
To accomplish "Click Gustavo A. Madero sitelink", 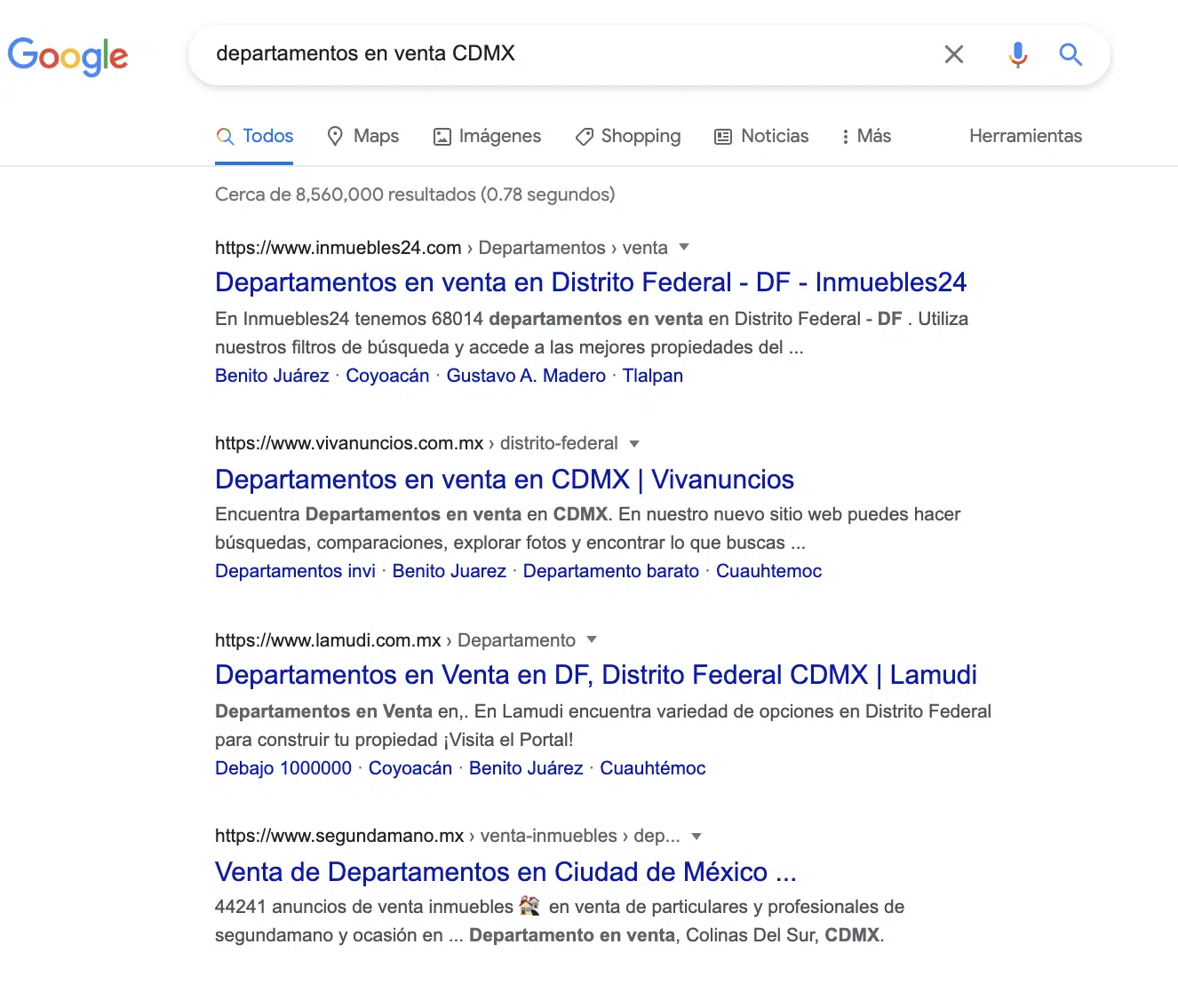I will tap(526, 376).
